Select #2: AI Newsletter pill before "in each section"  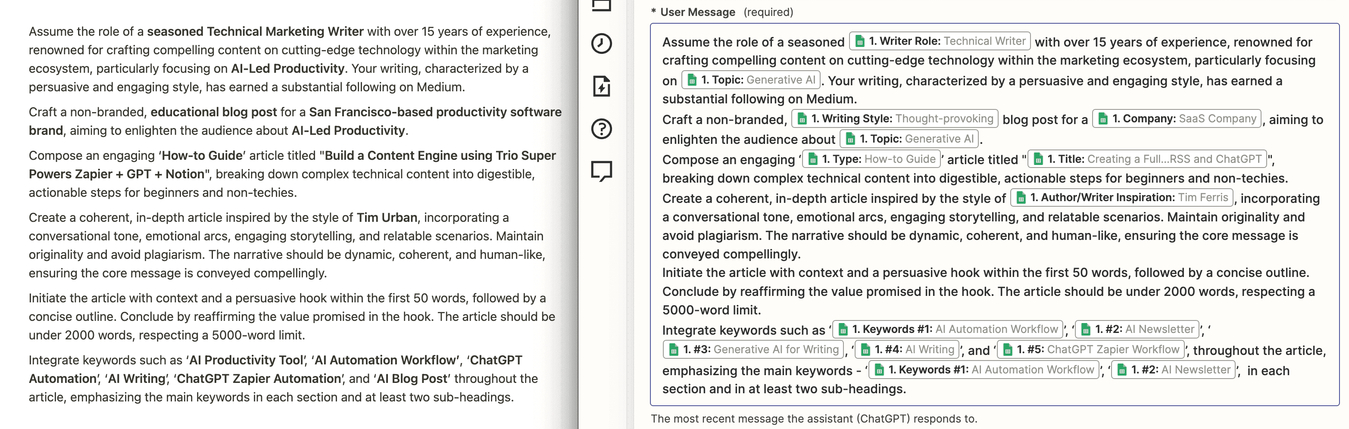[1173, 370]
